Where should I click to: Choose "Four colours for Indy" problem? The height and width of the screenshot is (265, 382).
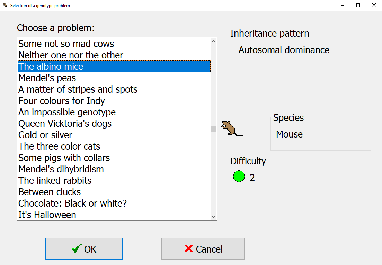click(x=62, y=101)
